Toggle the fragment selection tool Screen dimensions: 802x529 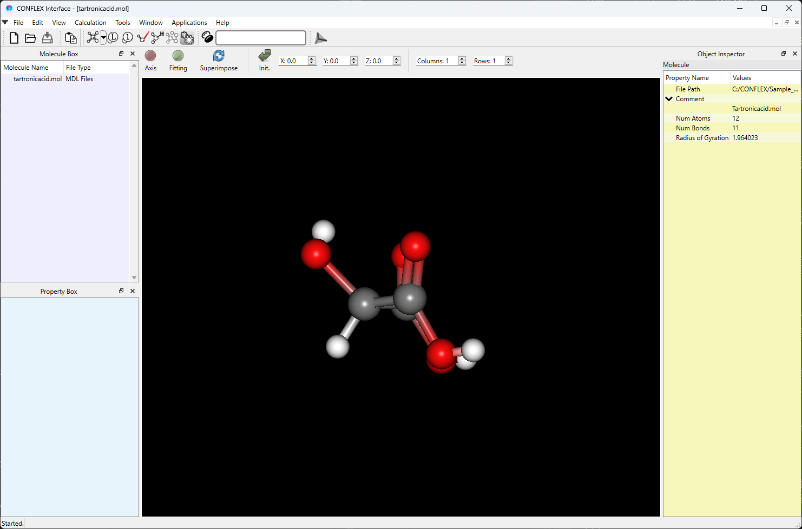[172, 37]
